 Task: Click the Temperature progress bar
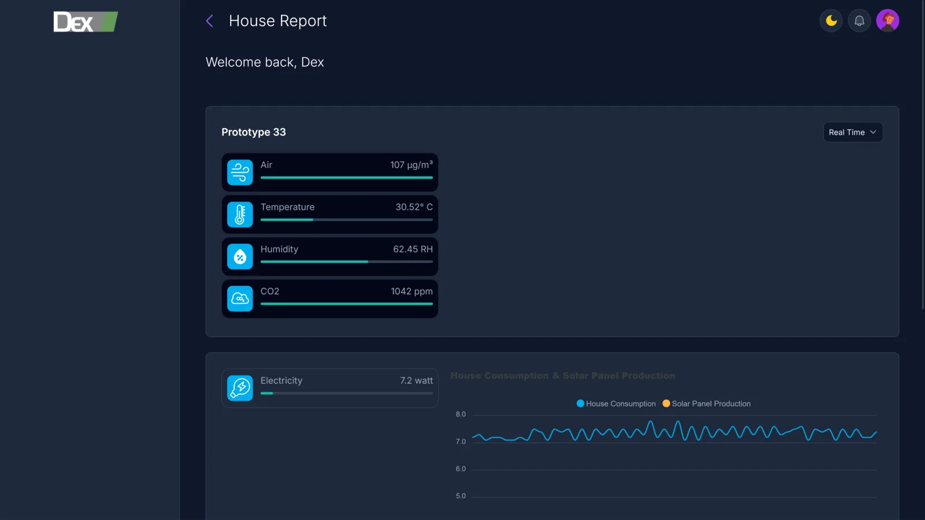[x=346, y=220]
